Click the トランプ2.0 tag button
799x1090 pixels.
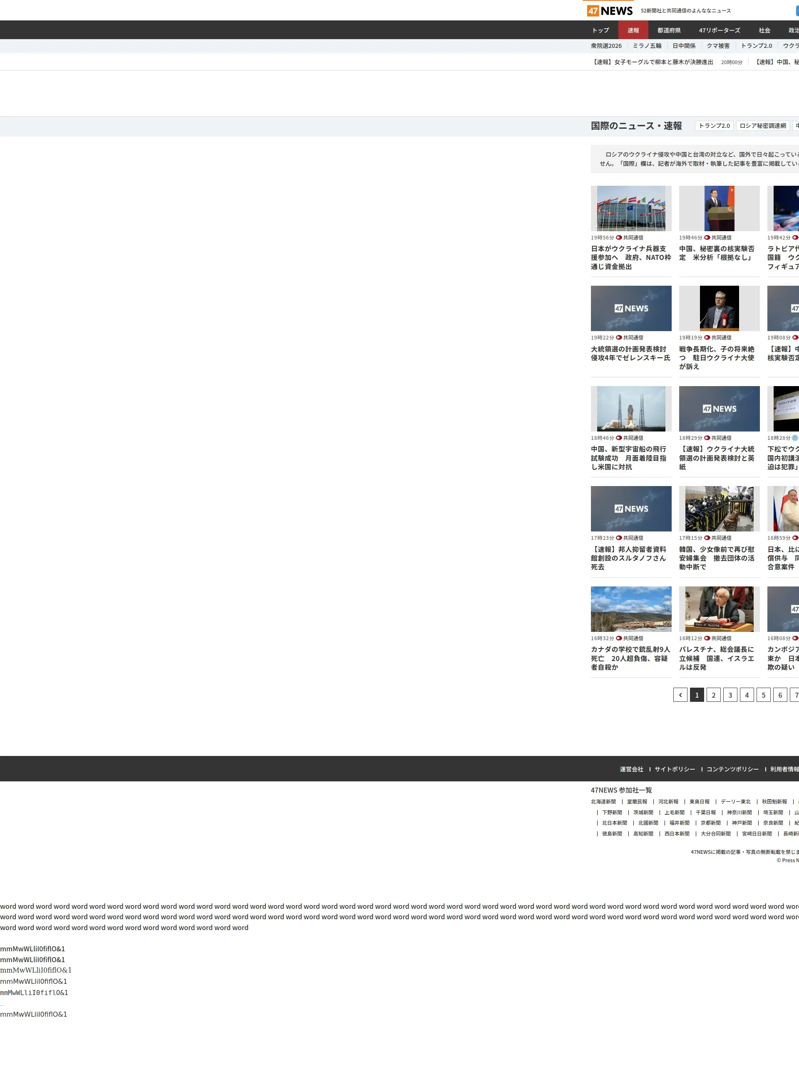(x=714, y=126)
